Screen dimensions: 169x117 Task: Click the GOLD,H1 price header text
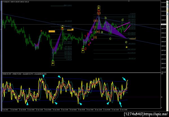pos(17,2)
